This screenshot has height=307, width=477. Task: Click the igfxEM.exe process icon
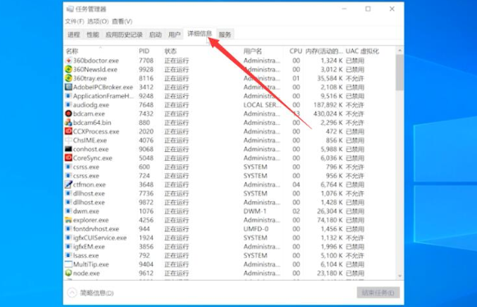click(68, 246)
